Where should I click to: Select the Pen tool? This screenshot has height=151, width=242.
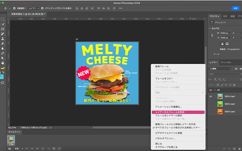pyautogui.click(x=3, y=53)
